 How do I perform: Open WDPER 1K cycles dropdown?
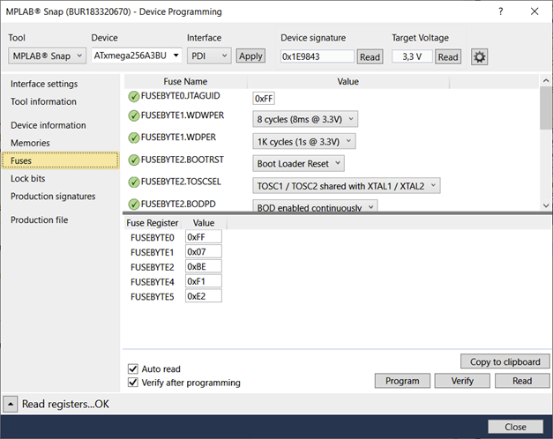[x=304, y=141]
